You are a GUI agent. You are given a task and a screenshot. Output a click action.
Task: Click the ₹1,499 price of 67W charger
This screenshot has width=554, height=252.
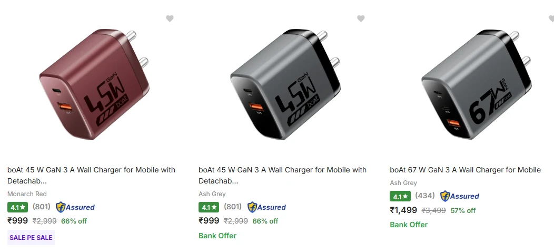[403, 210]
